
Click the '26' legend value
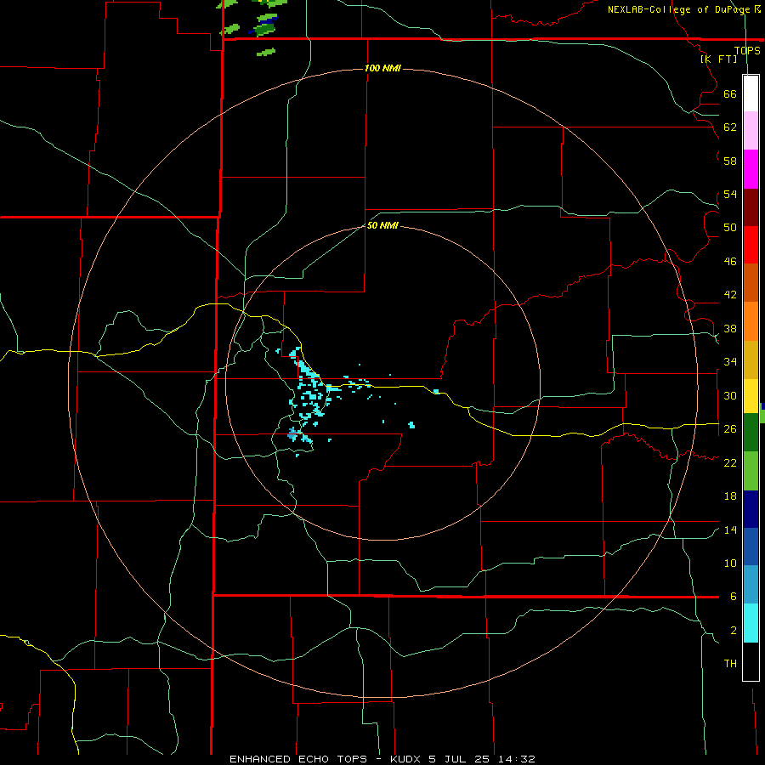[730, 428]
